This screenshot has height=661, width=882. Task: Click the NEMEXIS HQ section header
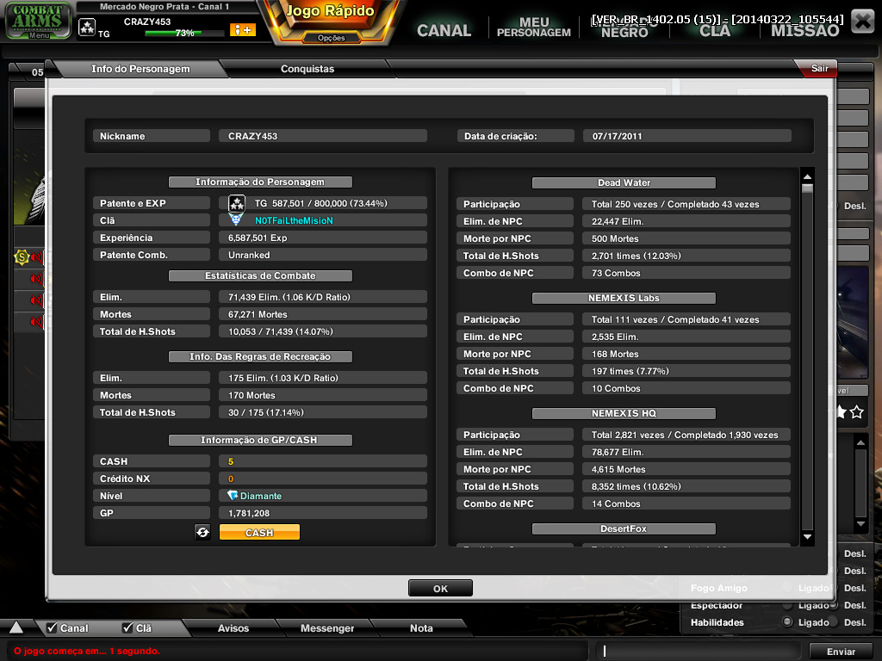[624, 413]
